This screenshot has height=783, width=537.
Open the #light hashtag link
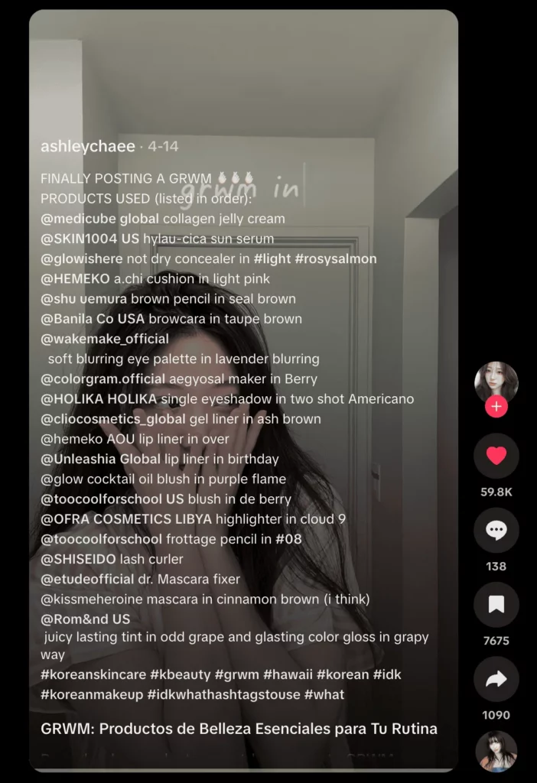pos(272,258)
